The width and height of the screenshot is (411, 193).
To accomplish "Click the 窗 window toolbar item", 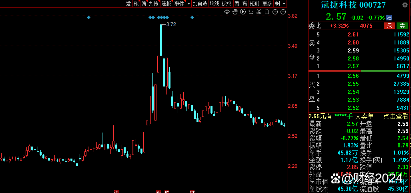I will pos(244,4).
